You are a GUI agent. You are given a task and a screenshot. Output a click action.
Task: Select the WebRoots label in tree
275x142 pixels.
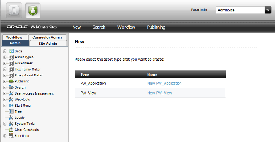click(x=22, y=100)
